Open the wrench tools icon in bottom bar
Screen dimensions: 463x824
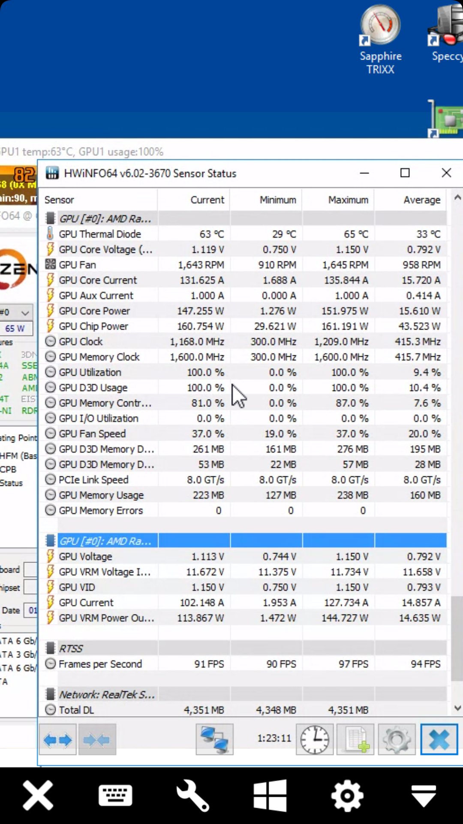192,796
